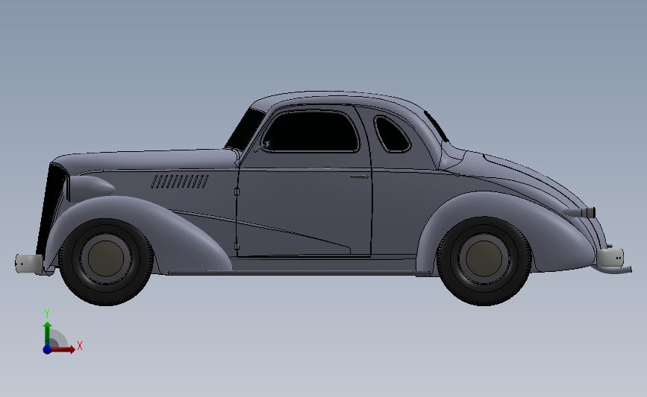Select the rear wheel hubcap
The width and height of the screenshot is (647, 397).
484,258
